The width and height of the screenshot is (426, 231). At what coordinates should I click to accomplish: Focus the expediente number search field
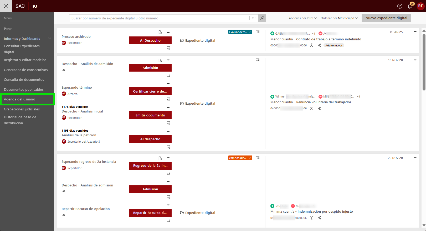159,18
